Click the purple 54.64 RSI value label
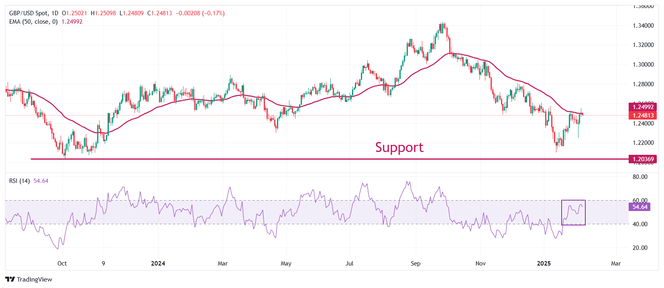Image resolution: width=664 pixels, height=288 pixels. click(640, 207)
